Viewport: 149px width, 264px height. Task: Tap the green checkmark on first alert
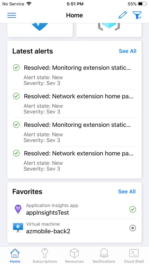16,68
